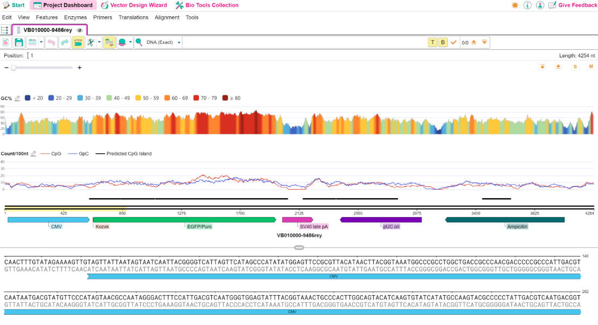Click the EGFP/Puro feature arrow on map

185,220
